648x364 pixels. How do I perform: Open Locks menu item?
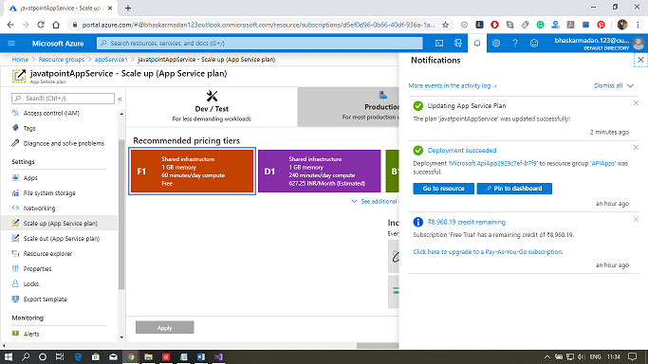pyautogui.click(x=31, y=284)
